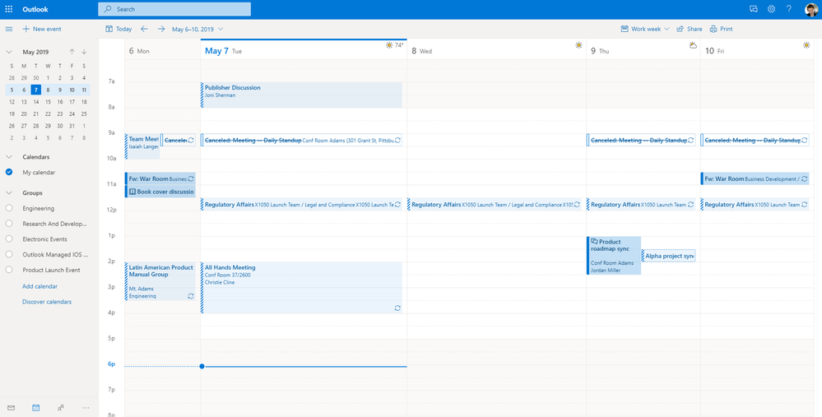Screen dimensions: 822x417
Task: Open the Settings gear icon
Action: (x=771, y=9)
